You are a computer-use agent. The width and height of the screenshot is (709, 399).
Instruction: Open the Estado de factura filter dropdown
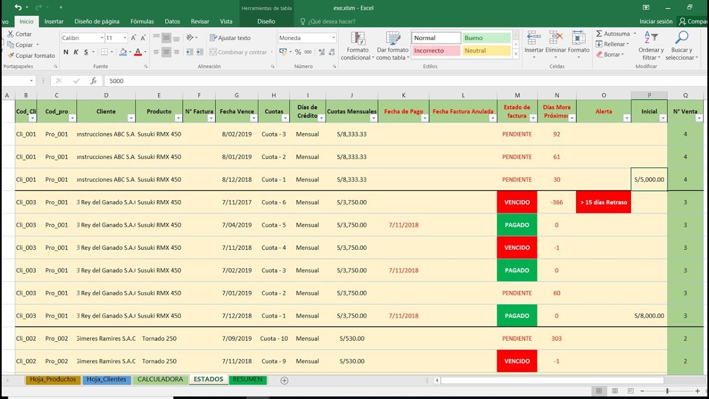click(533, 118)
